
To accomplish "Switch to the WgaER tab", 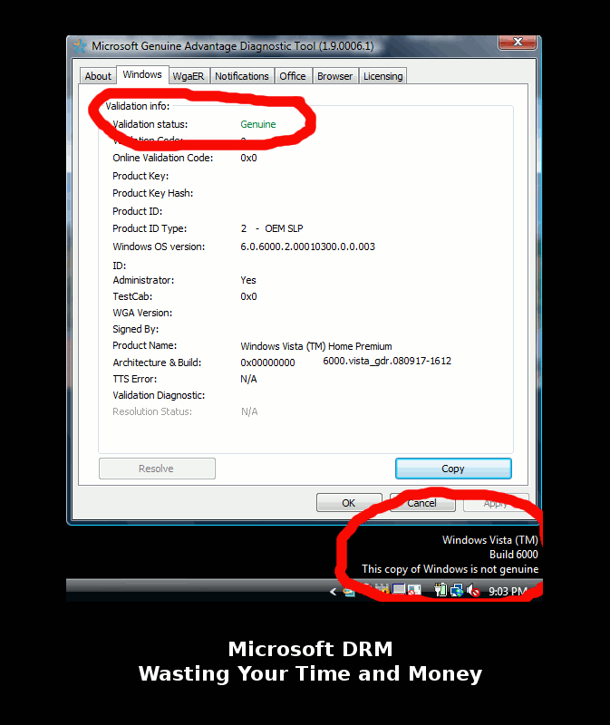I will coord(189,76).
